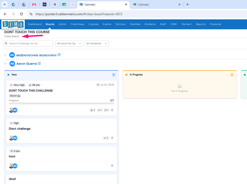The height and width of the screenshot is (184, 247).
Task: Click the In Progress count badge
Action: (x=232, y=75)
